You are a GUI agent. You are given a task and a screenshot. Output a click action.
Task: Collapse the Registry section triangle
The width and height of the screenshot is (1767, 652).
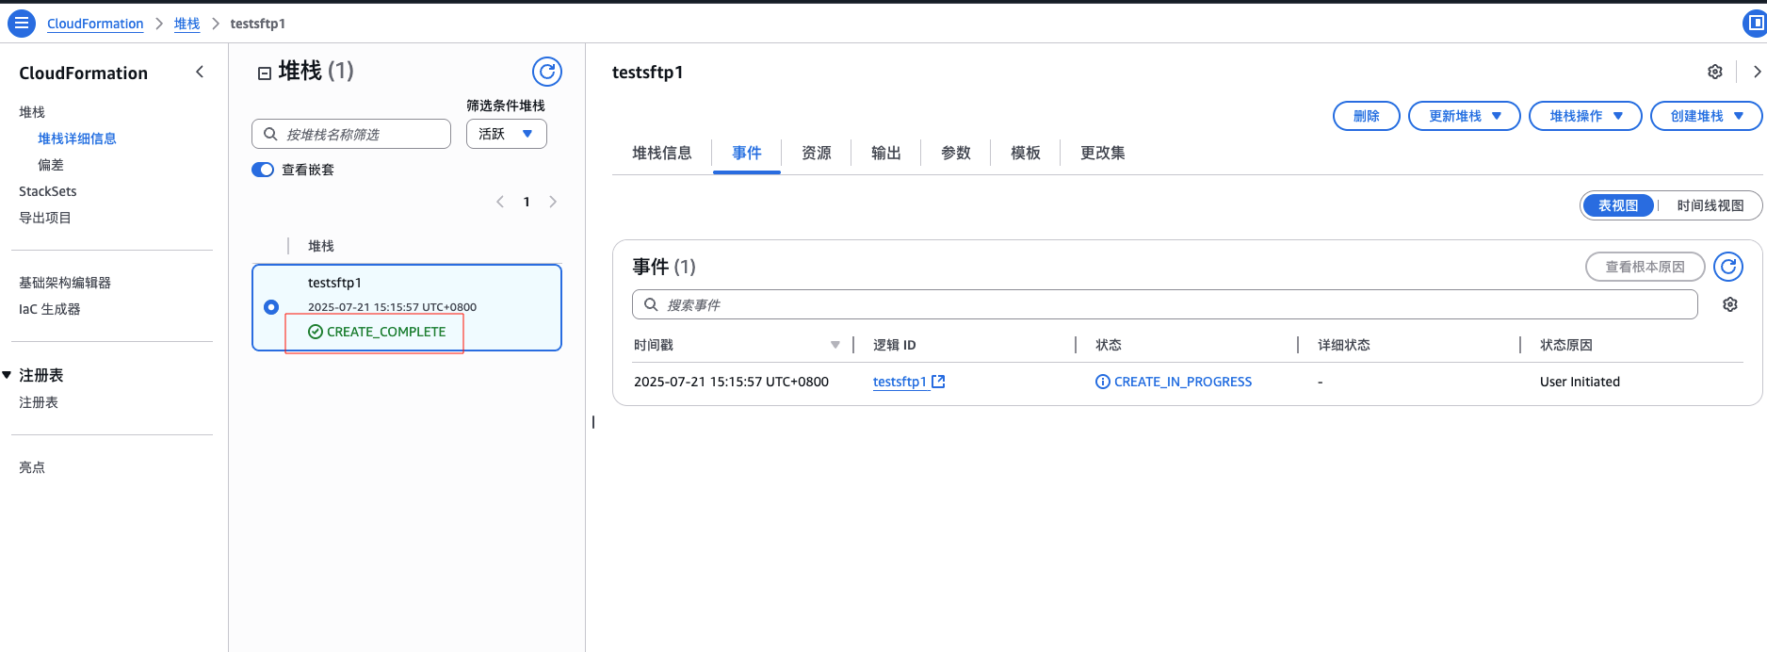click(x=8, y=375)
